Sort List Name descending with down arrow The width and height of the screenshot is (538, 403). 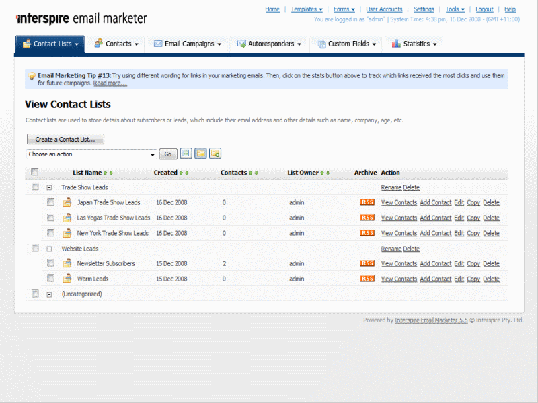pyautogui.click(x=111, y=173)
